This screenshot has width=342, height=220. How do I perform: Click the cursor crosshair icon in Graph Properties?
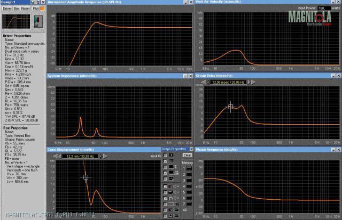pyautogui.click(x=172, y=155)
